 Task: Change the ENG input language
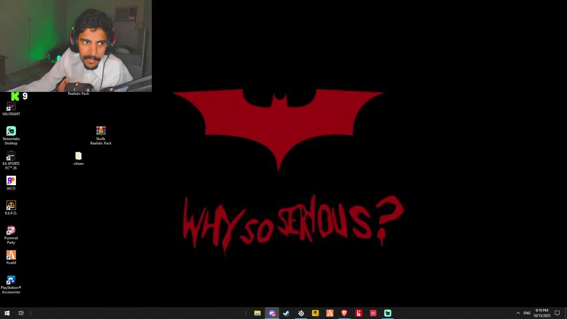click(527, 313)
